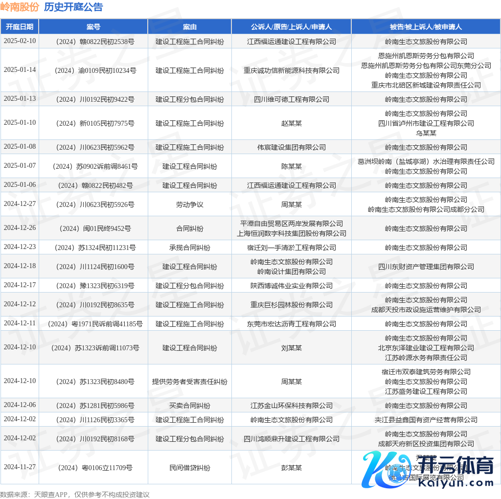This screenshot has width=501, height=499.
Task: Click the 被告/被上诉人/被申请人 column header
Action: pyautogui.click(x=426, y=27)
